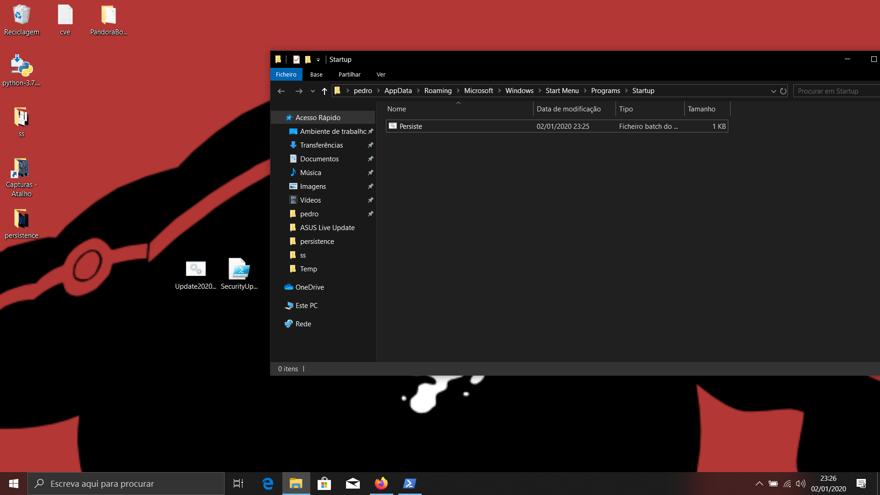Image resolution: width=880 pixels, height=495 pixels.
Task: Click the Back navigation arrow
Action: point(281,91)
